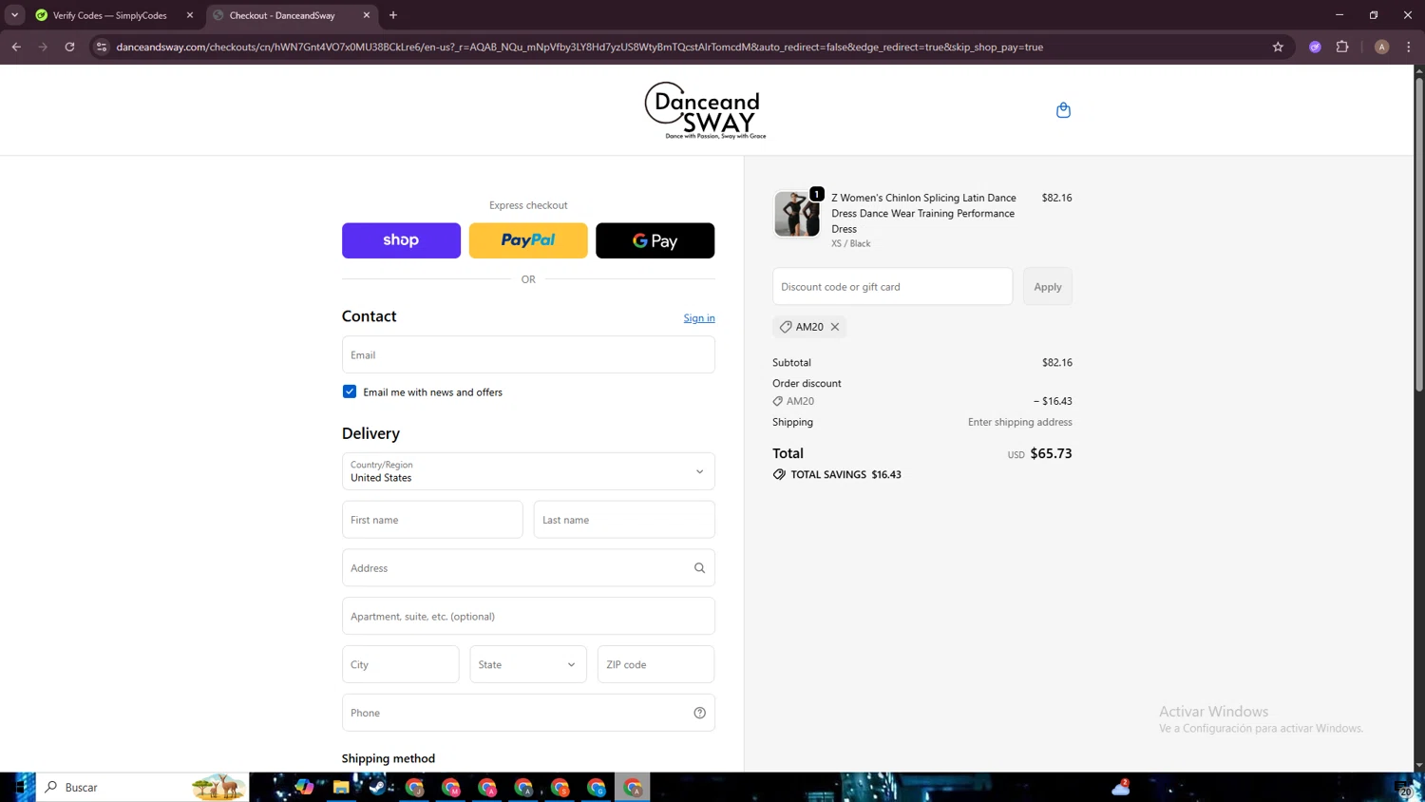Click the Enter shipping address text
This screenshot has height=802, width=1425.
(1019, 422)
